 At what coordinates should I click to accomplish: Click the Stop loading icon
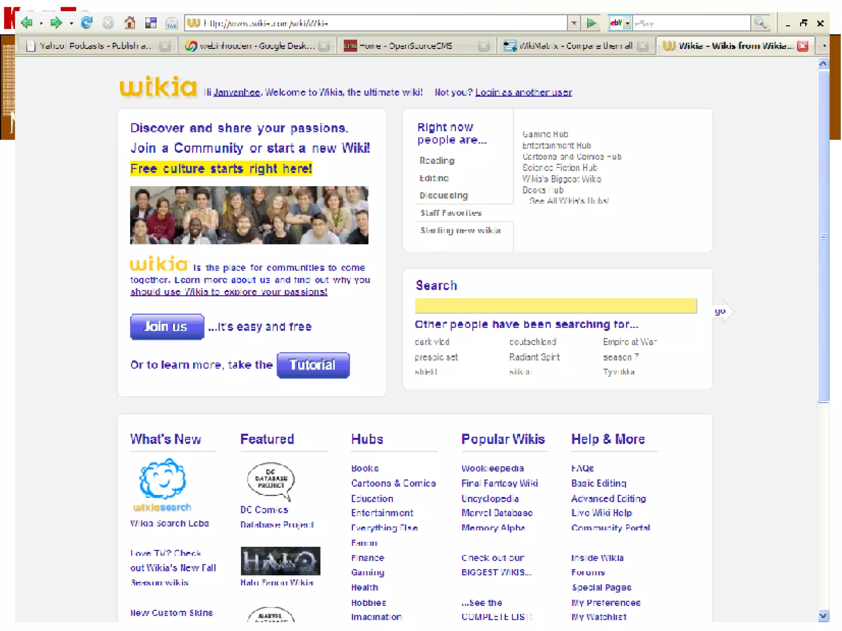pos(108,23)
